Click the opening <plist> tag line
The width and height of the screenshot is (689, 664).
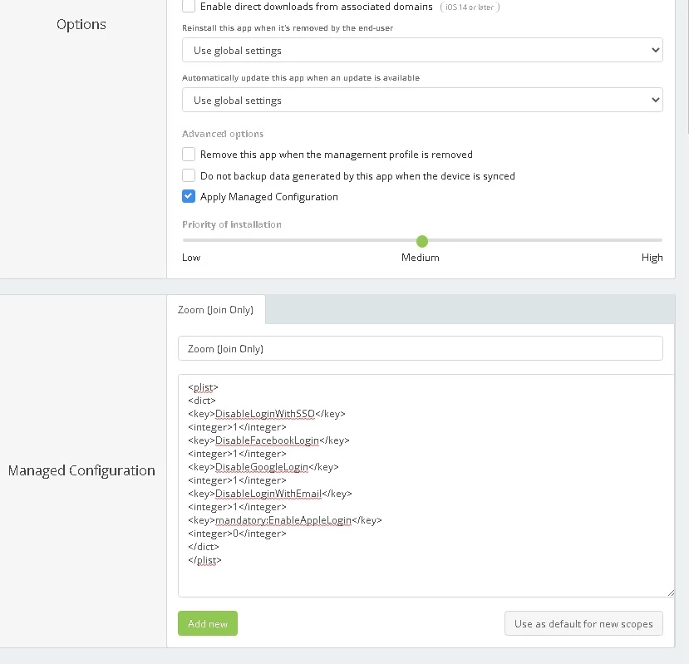tap(203, 387)
